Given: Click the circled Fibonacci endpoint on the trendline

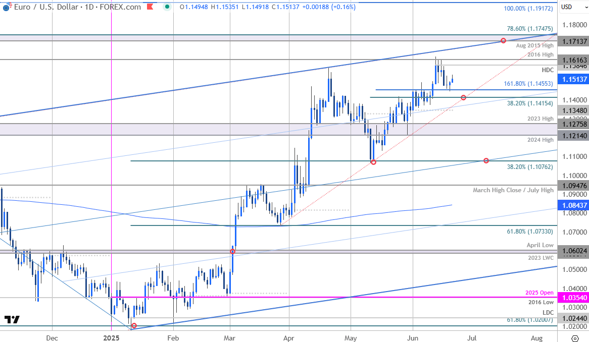Looking at the screenshot, I should (503, 41).
